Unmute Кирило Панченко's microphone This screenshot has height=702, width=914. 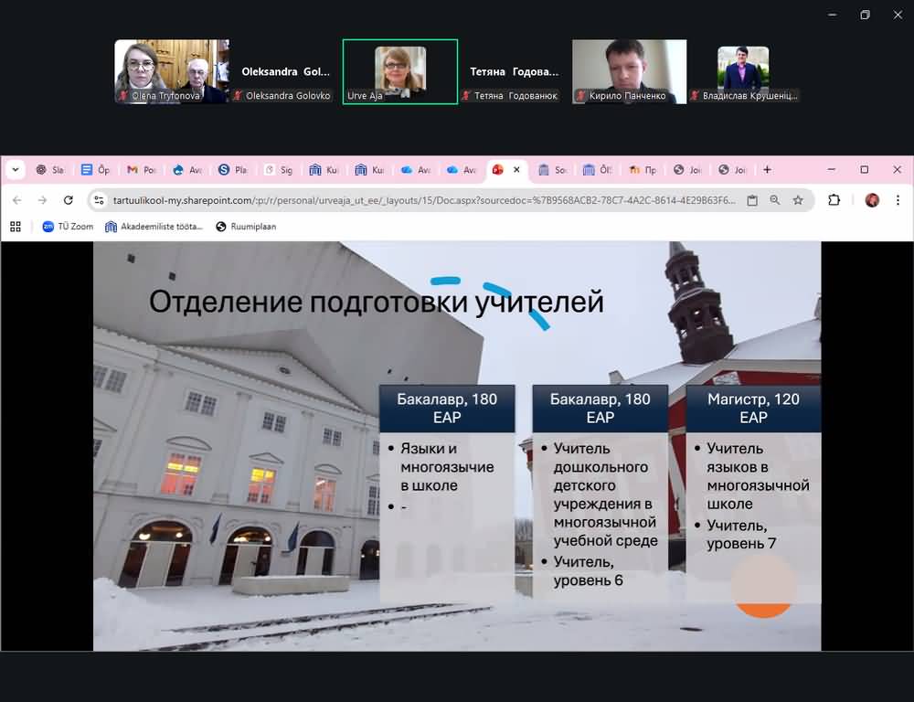pos(579,96)
